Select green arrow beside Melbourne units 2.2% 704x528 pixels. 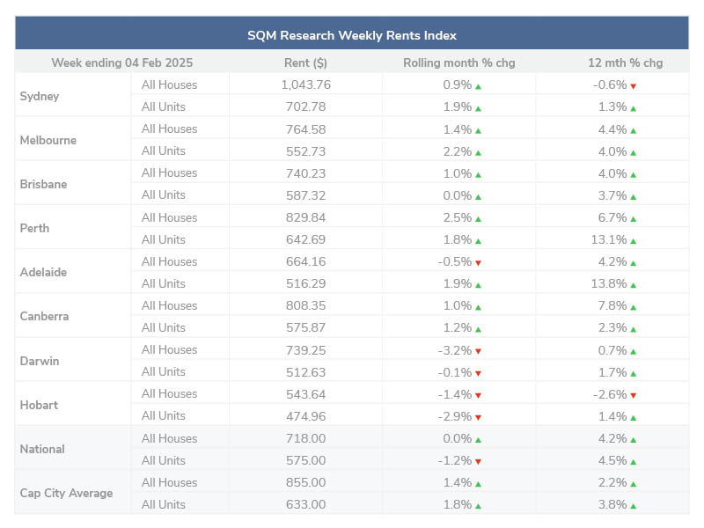[x=478, y=152]
